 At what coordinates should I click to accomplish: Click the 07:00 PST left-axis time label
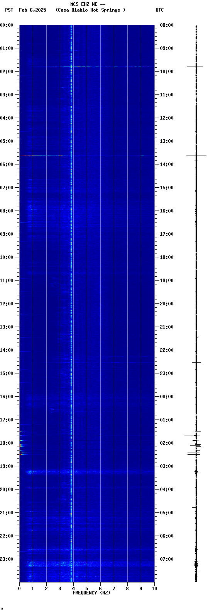[7, 188]
